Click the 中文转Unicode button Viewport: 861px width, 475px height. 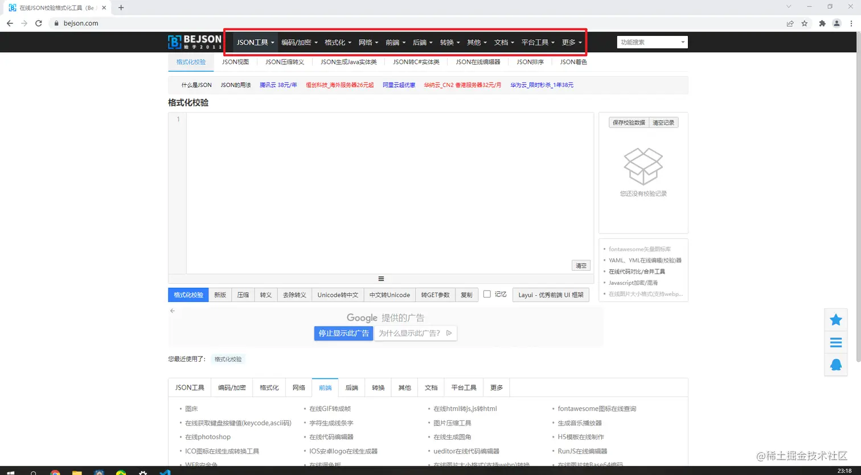point(389,295)
